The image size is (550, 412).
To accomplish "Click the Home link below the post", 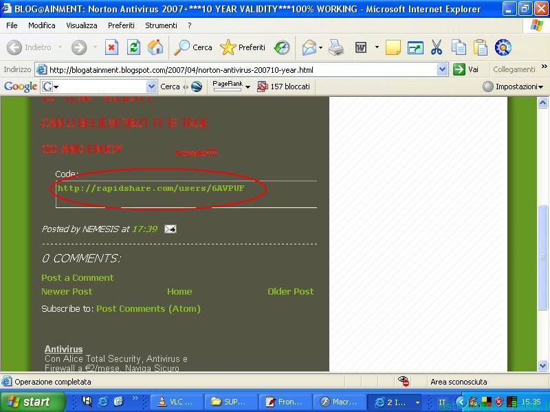I will tap(179, 291).
